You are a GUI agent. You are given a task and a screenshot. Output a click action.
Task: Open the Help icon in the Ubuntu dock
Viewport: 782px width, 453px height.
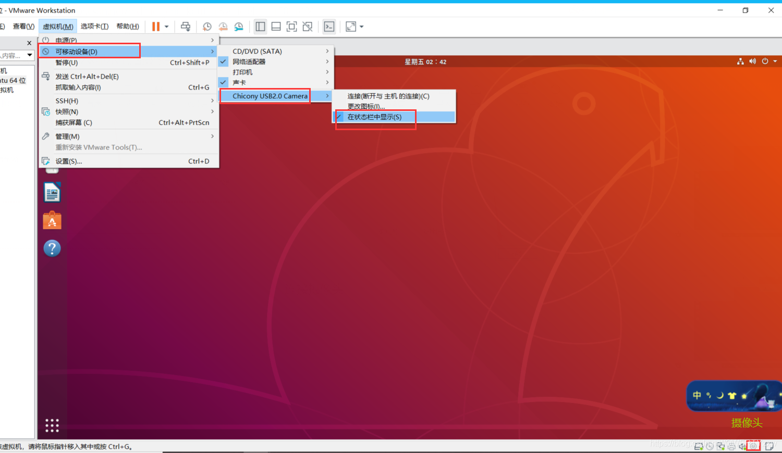click(x=52, y=248)
